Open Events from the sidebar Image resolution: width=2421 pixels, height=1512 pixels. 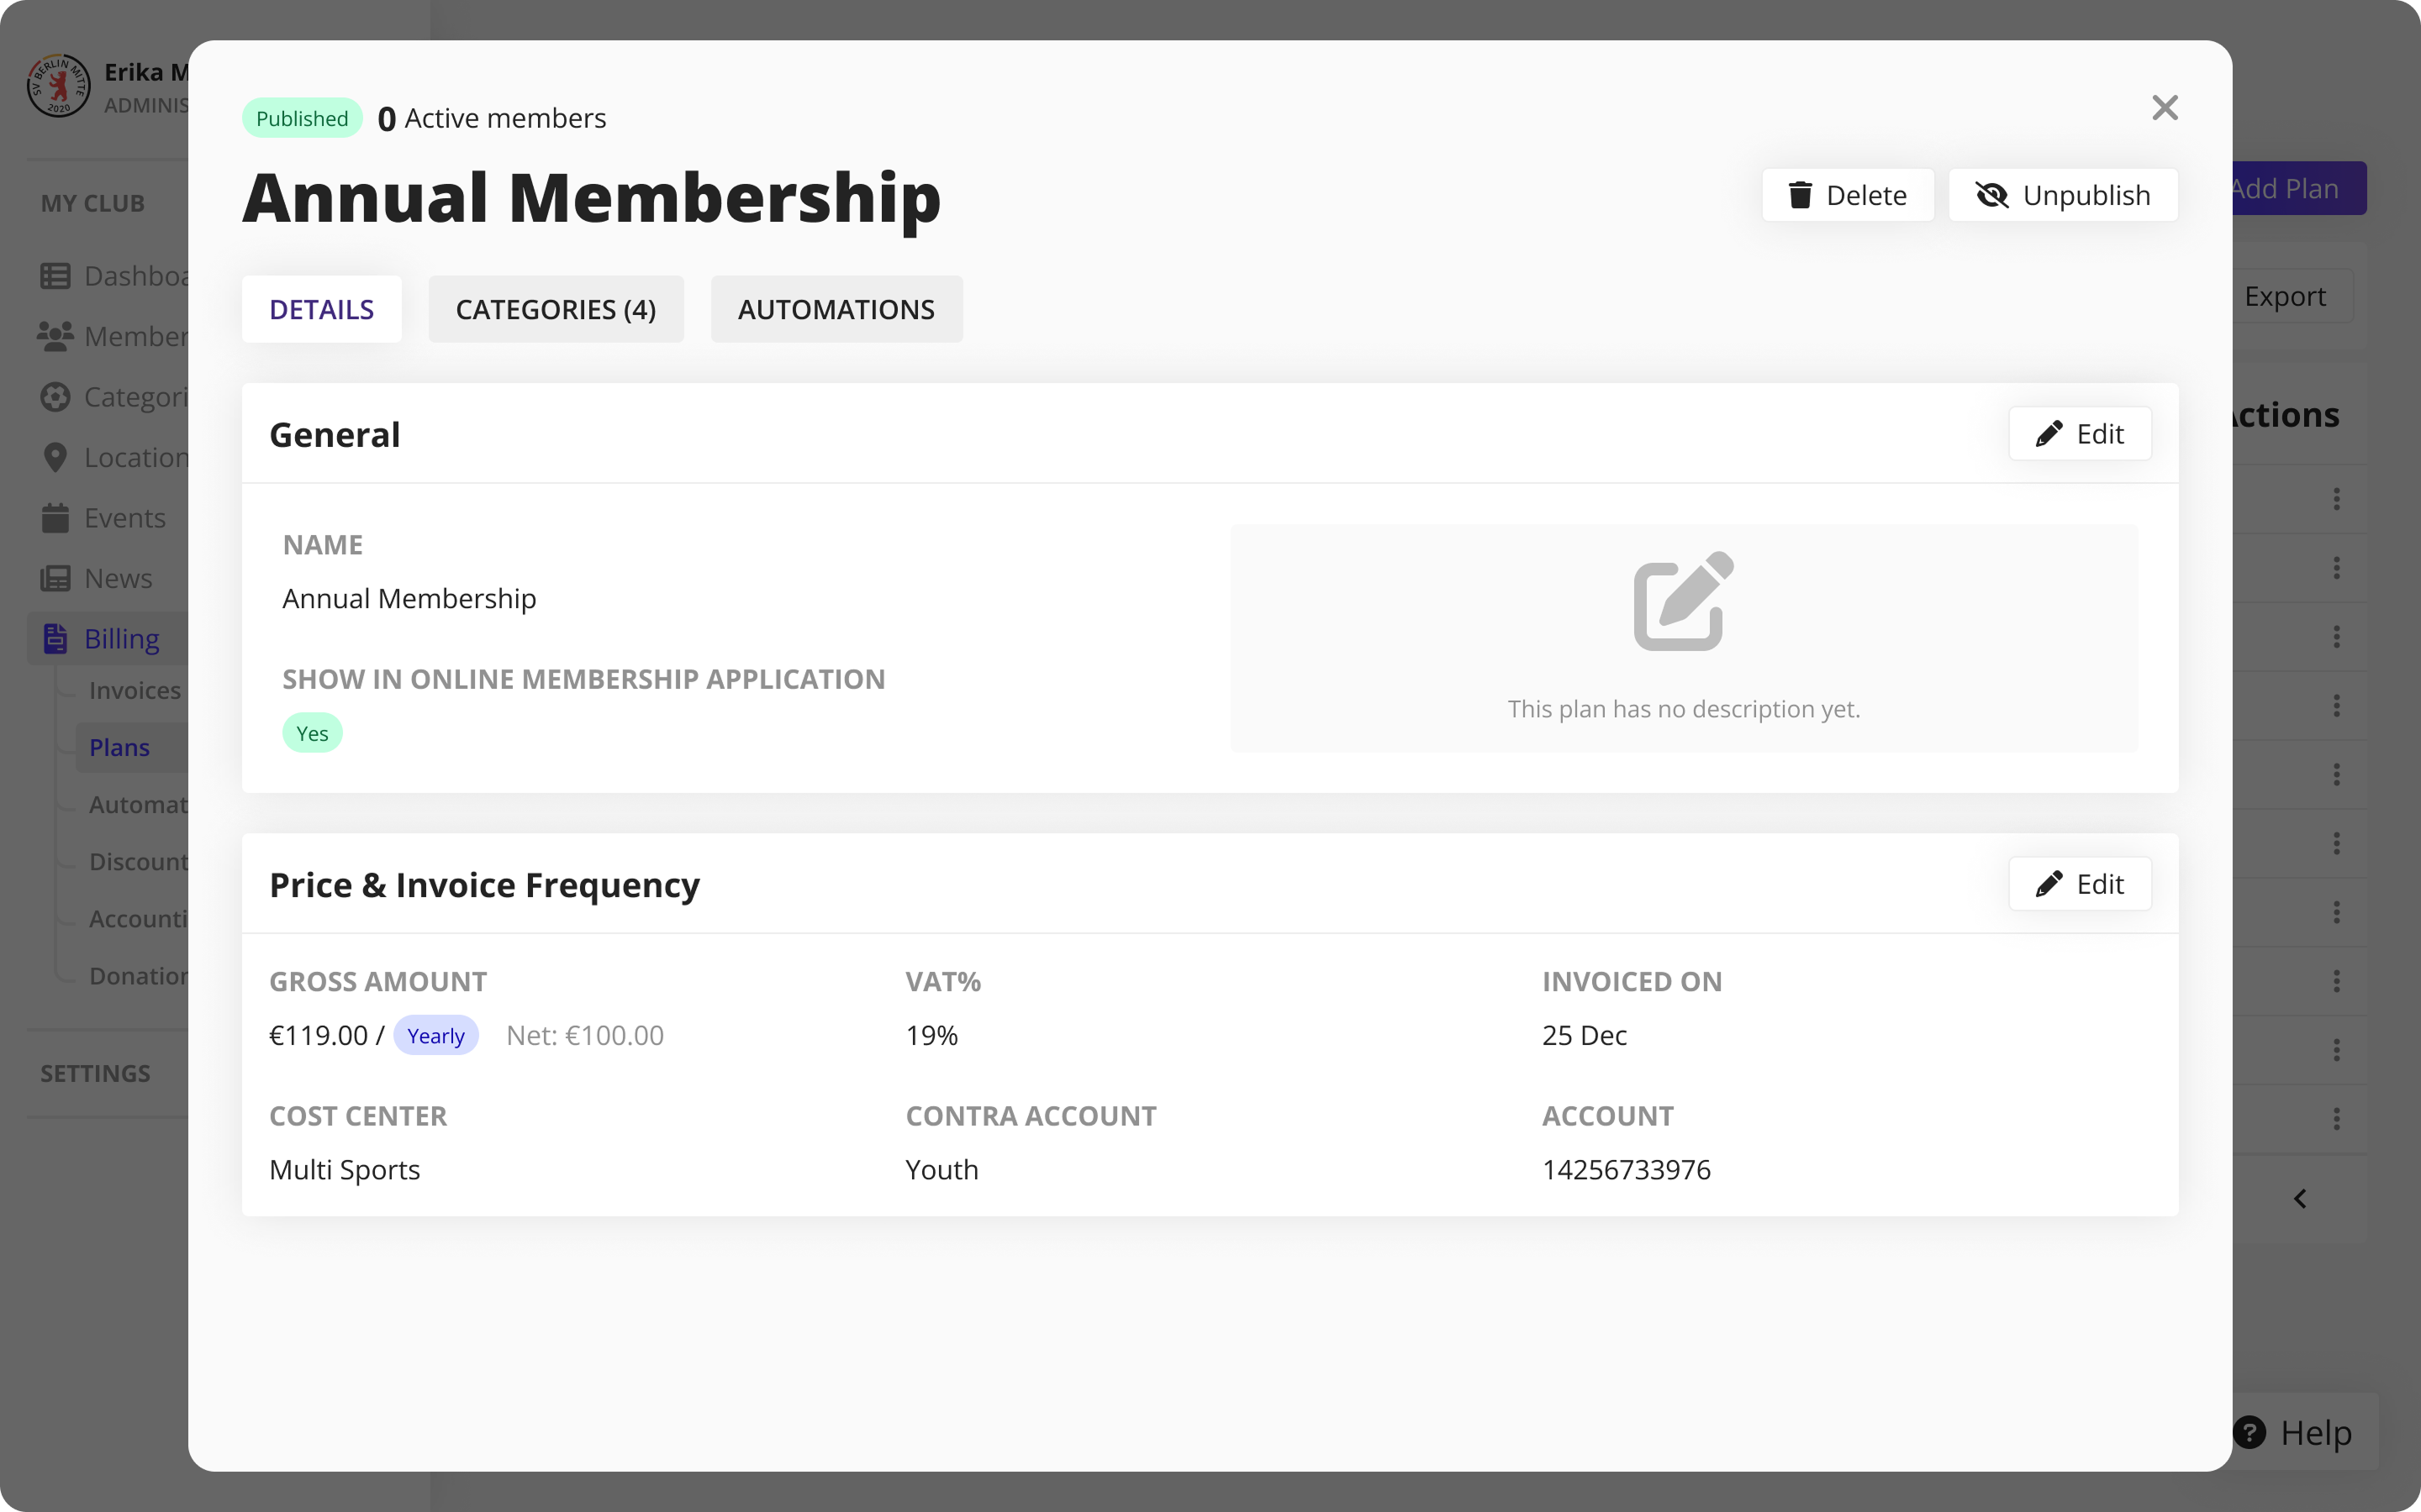pyautogui.click(x=103, y=518)
